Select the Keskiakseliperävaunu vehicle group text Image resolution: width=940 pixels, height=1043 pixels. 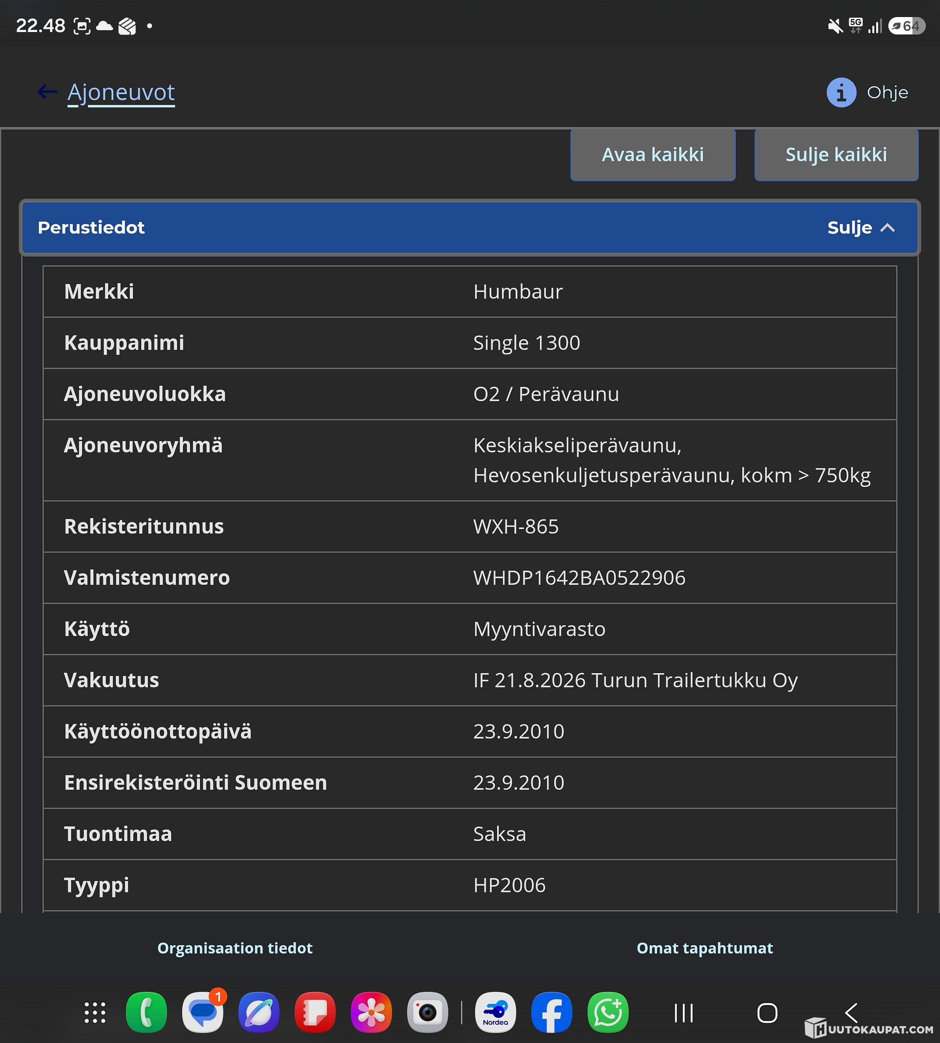tap(577, 445)
